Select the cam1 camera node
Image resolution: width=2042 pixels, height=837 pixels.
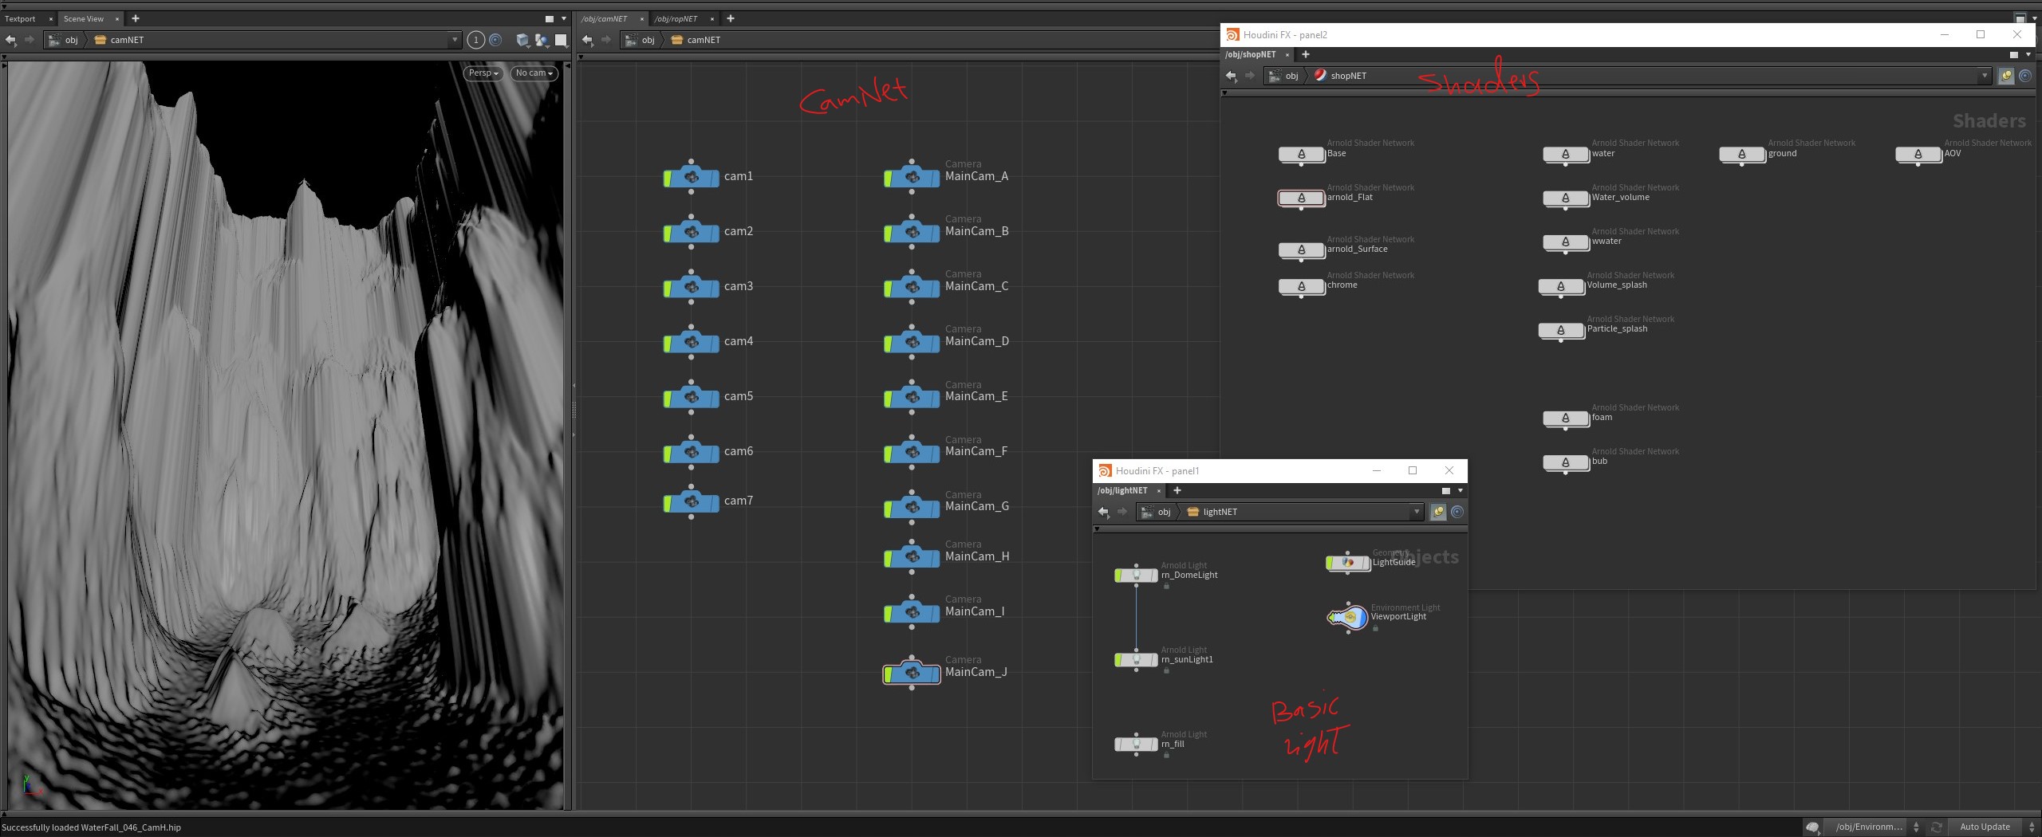[692, 177]
